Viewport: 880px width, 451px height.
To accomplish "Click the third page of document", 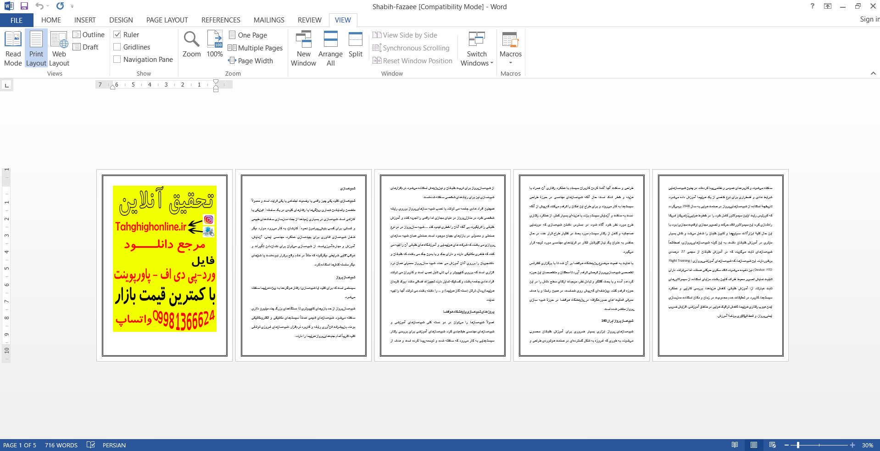I will point(442,265).
